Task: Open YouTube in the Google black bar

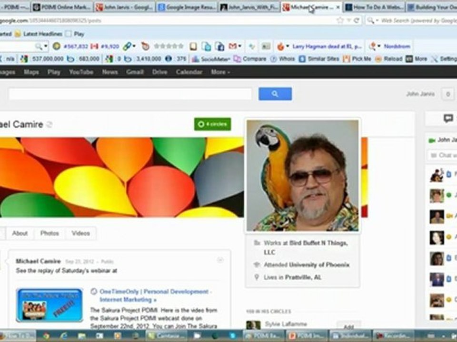Action: (x=81, y=72)
